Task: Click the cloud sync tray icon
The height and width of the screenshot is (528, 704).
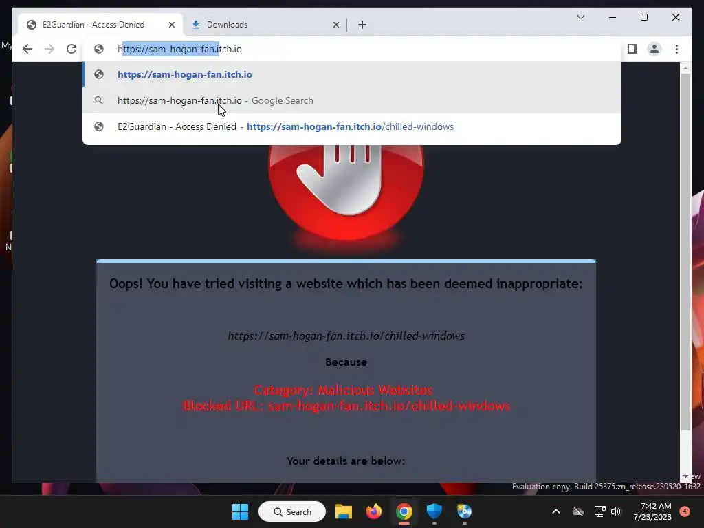Action: (x=578, y=511)
